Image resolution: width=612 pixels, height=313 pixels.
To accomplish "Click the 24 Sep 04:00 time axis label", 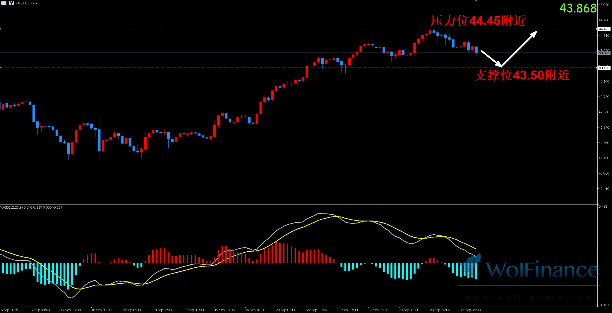I will (471, 310).
